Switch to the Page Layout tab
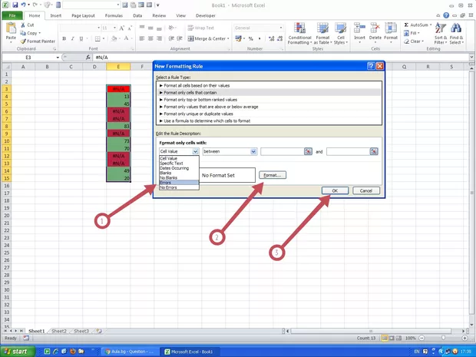Viewport: 476px width, 357px height. [83, 15]
